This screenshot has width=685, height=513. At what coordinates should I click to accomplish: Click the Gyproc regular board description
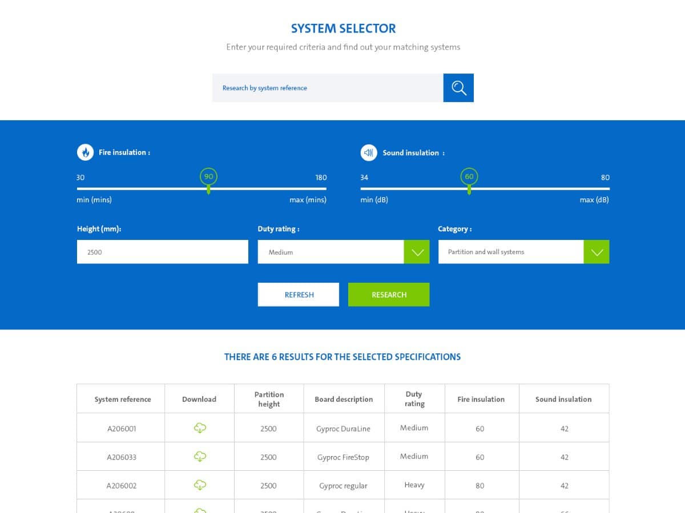pos(344,486)
